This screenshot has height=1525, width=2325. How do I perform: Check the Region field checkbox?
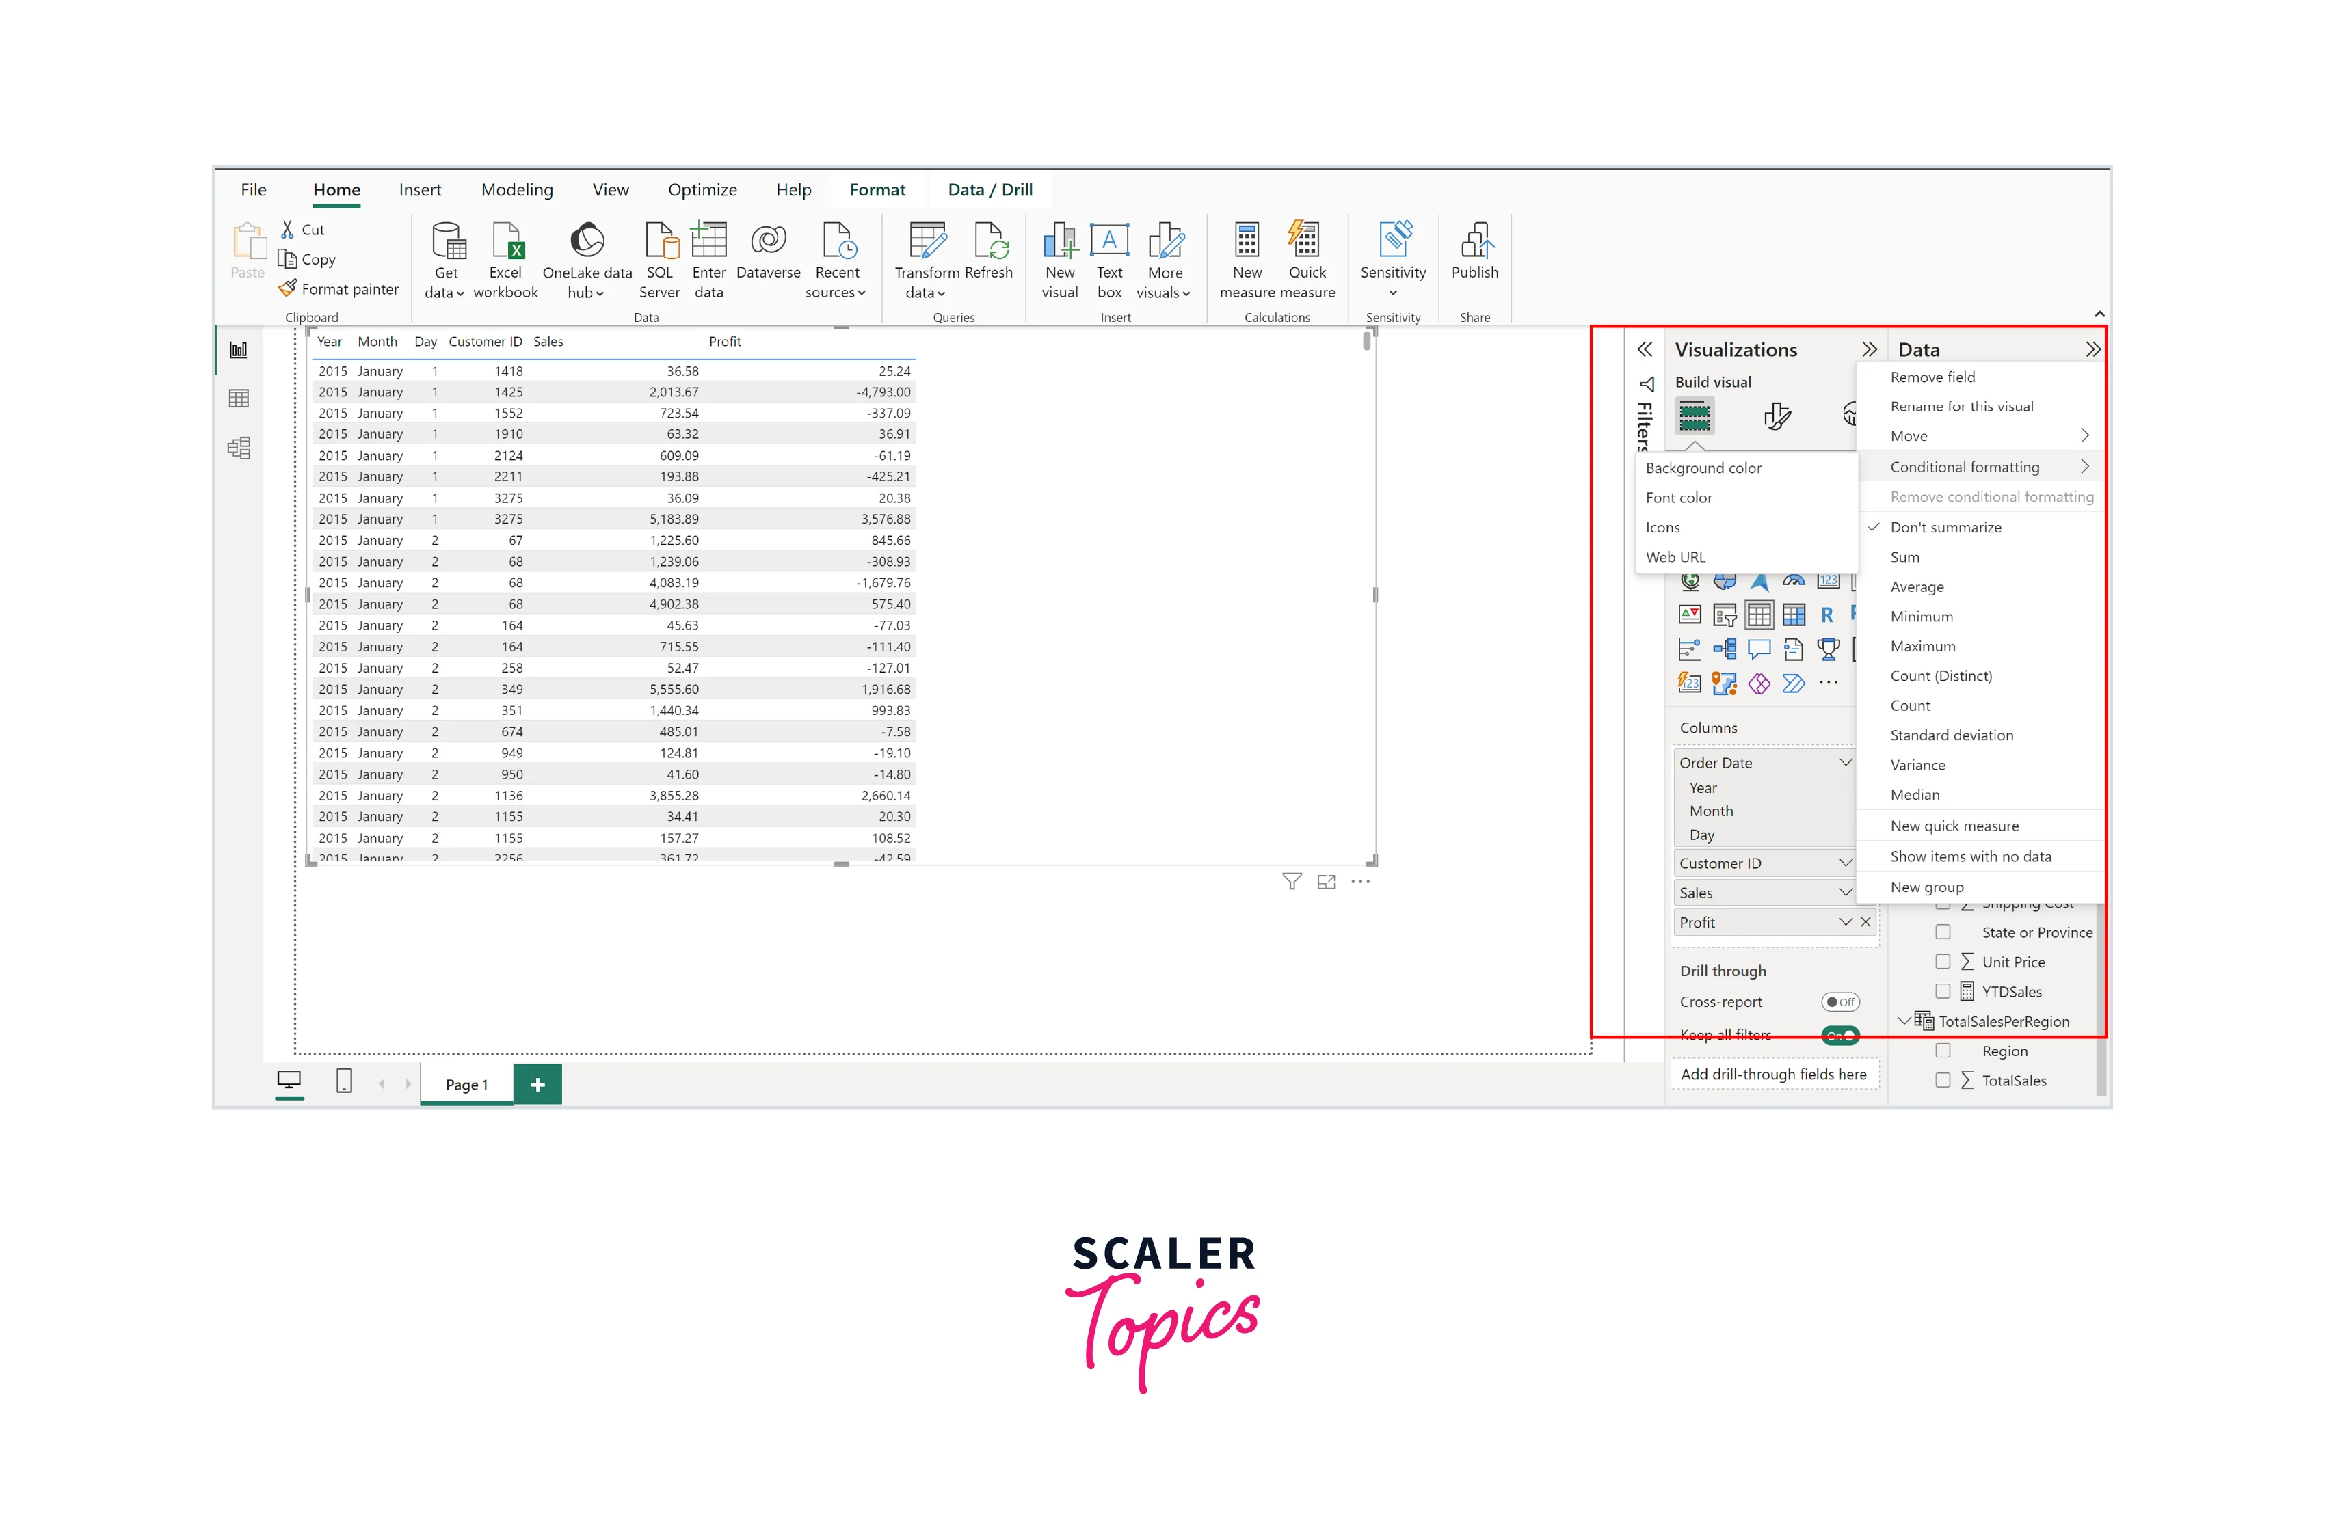(1943, 1051)
